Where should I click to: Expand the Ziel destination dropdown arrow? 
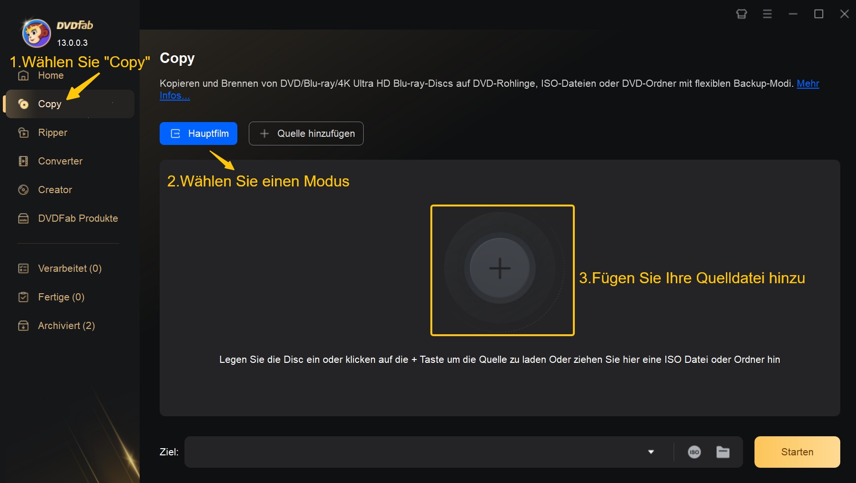tap(651, 452)
